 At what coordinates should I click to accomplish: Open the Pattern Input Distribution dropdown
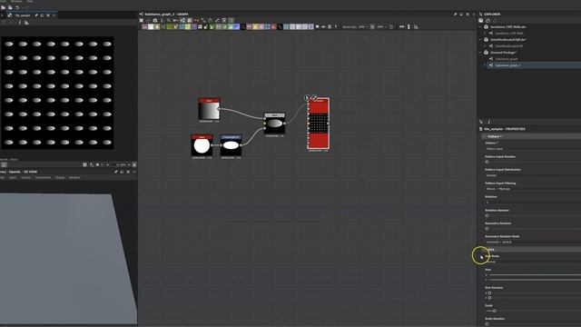click(x=533, y=175)
